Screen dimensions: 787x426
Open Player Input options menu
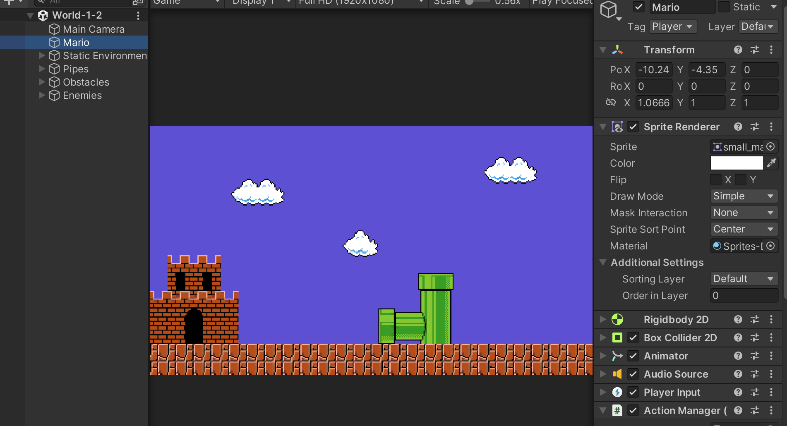click(x=771, y=392)
